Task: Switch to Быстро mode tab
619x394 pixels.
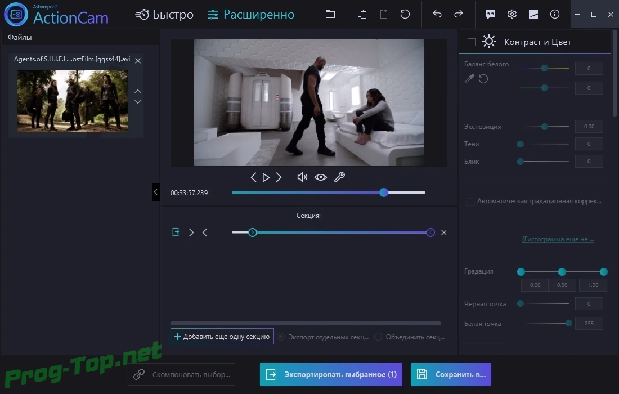Action: [x=164, y=15]
